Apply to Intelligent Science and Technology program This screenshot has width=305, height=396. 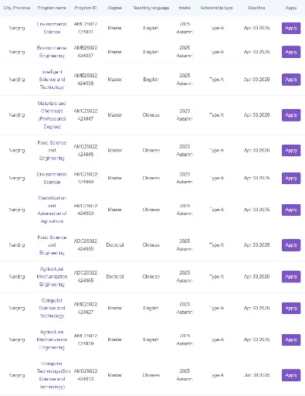click(x=291, y=80)
